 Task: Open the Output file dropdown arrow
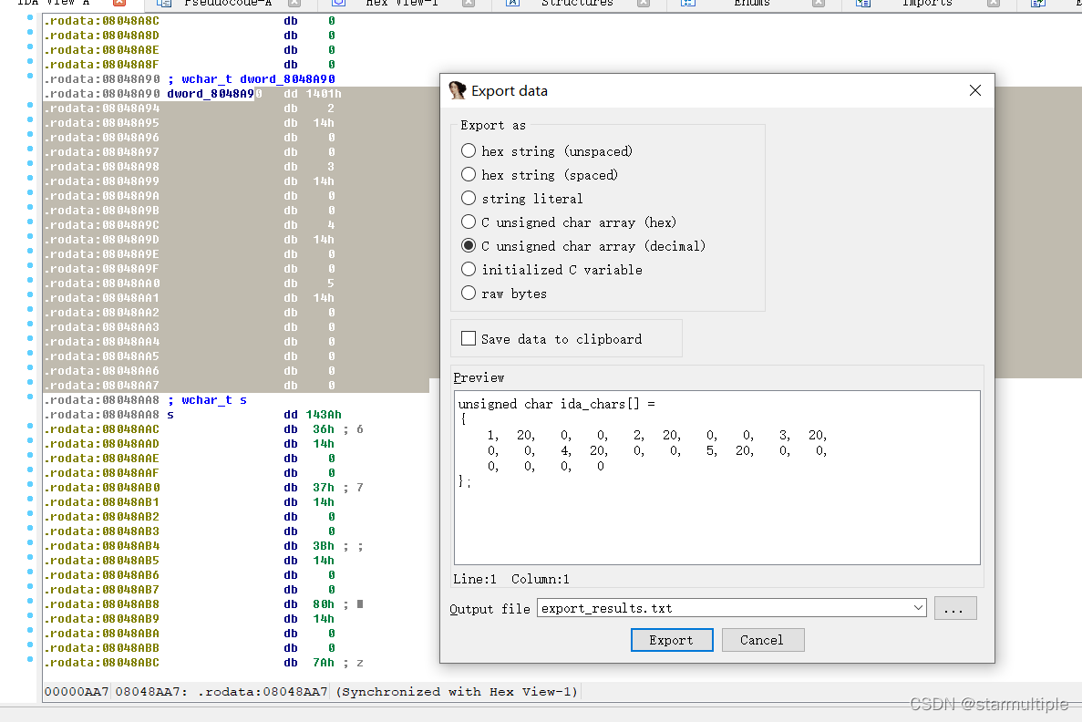(918, 608)
